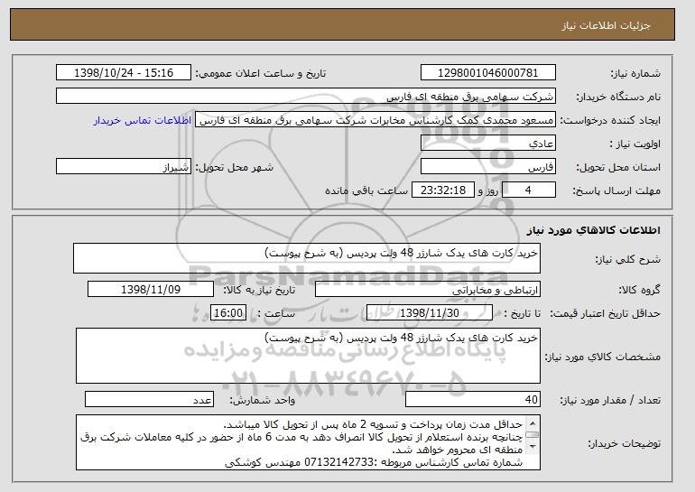Click the delivery city field شیراز
This screenshot has height=492, width=695.
point(124,167)
